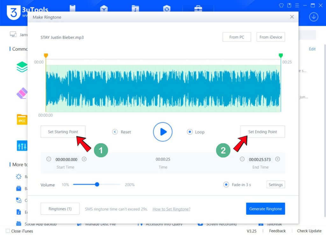Open the Ringtones folder icon in header
326x238 pixels.
tap(135, 9)
